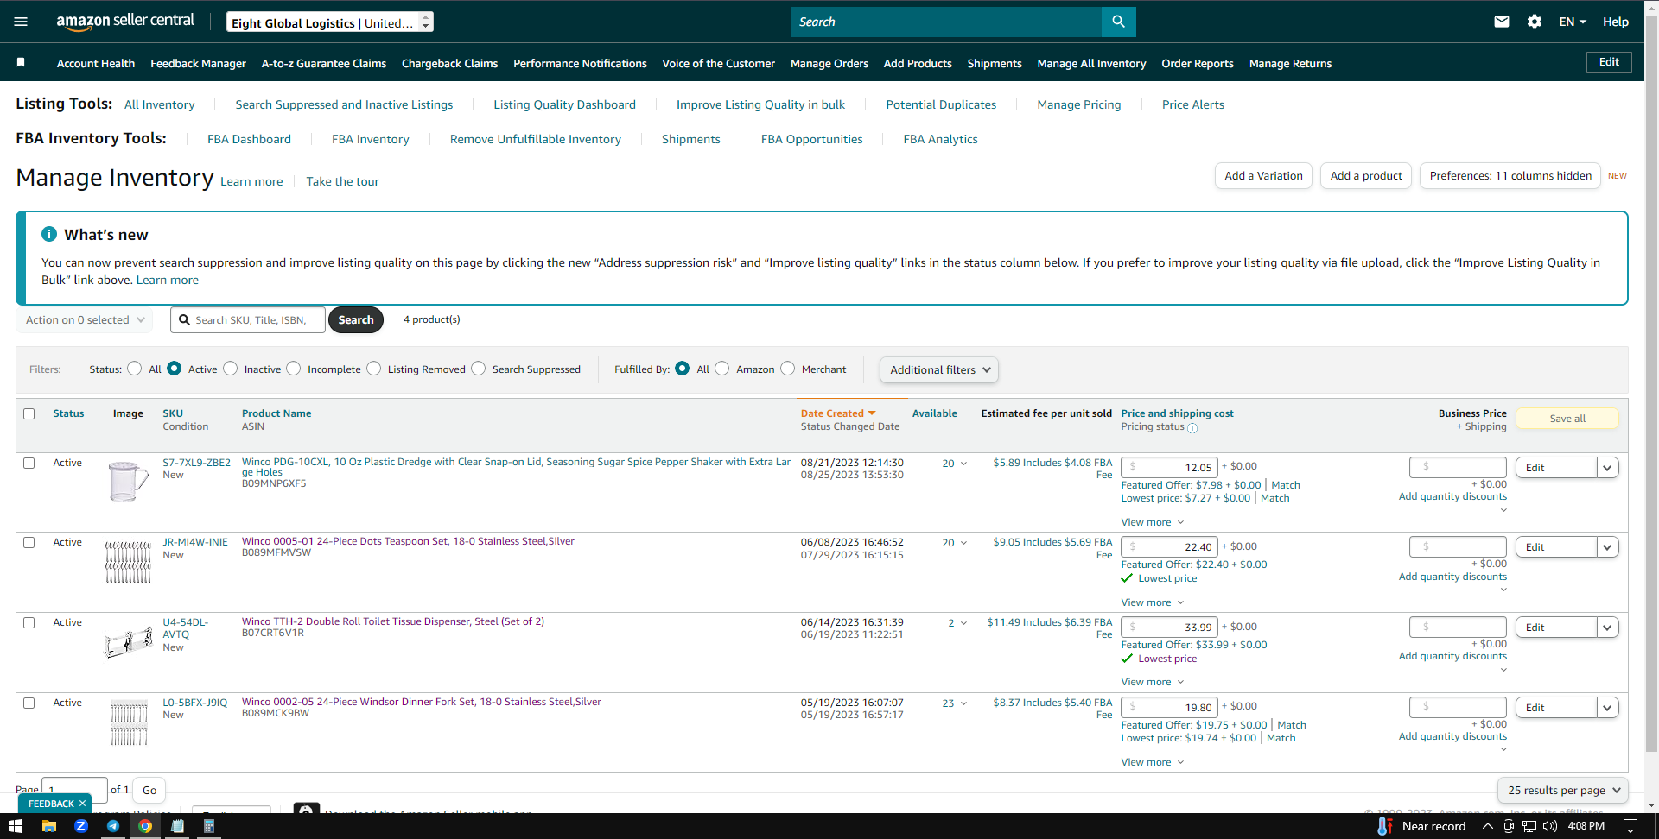
Task: Open the Eight Global Logistics account selector
Action: 330,22
